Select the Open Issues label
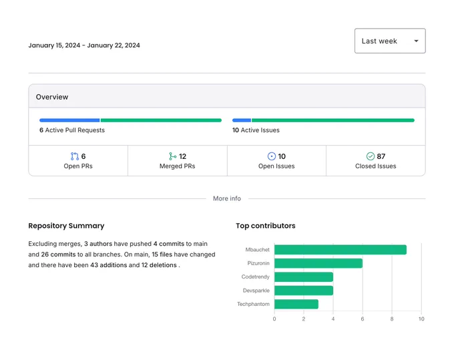The image size is (454, 352). (x=276, y=166)
